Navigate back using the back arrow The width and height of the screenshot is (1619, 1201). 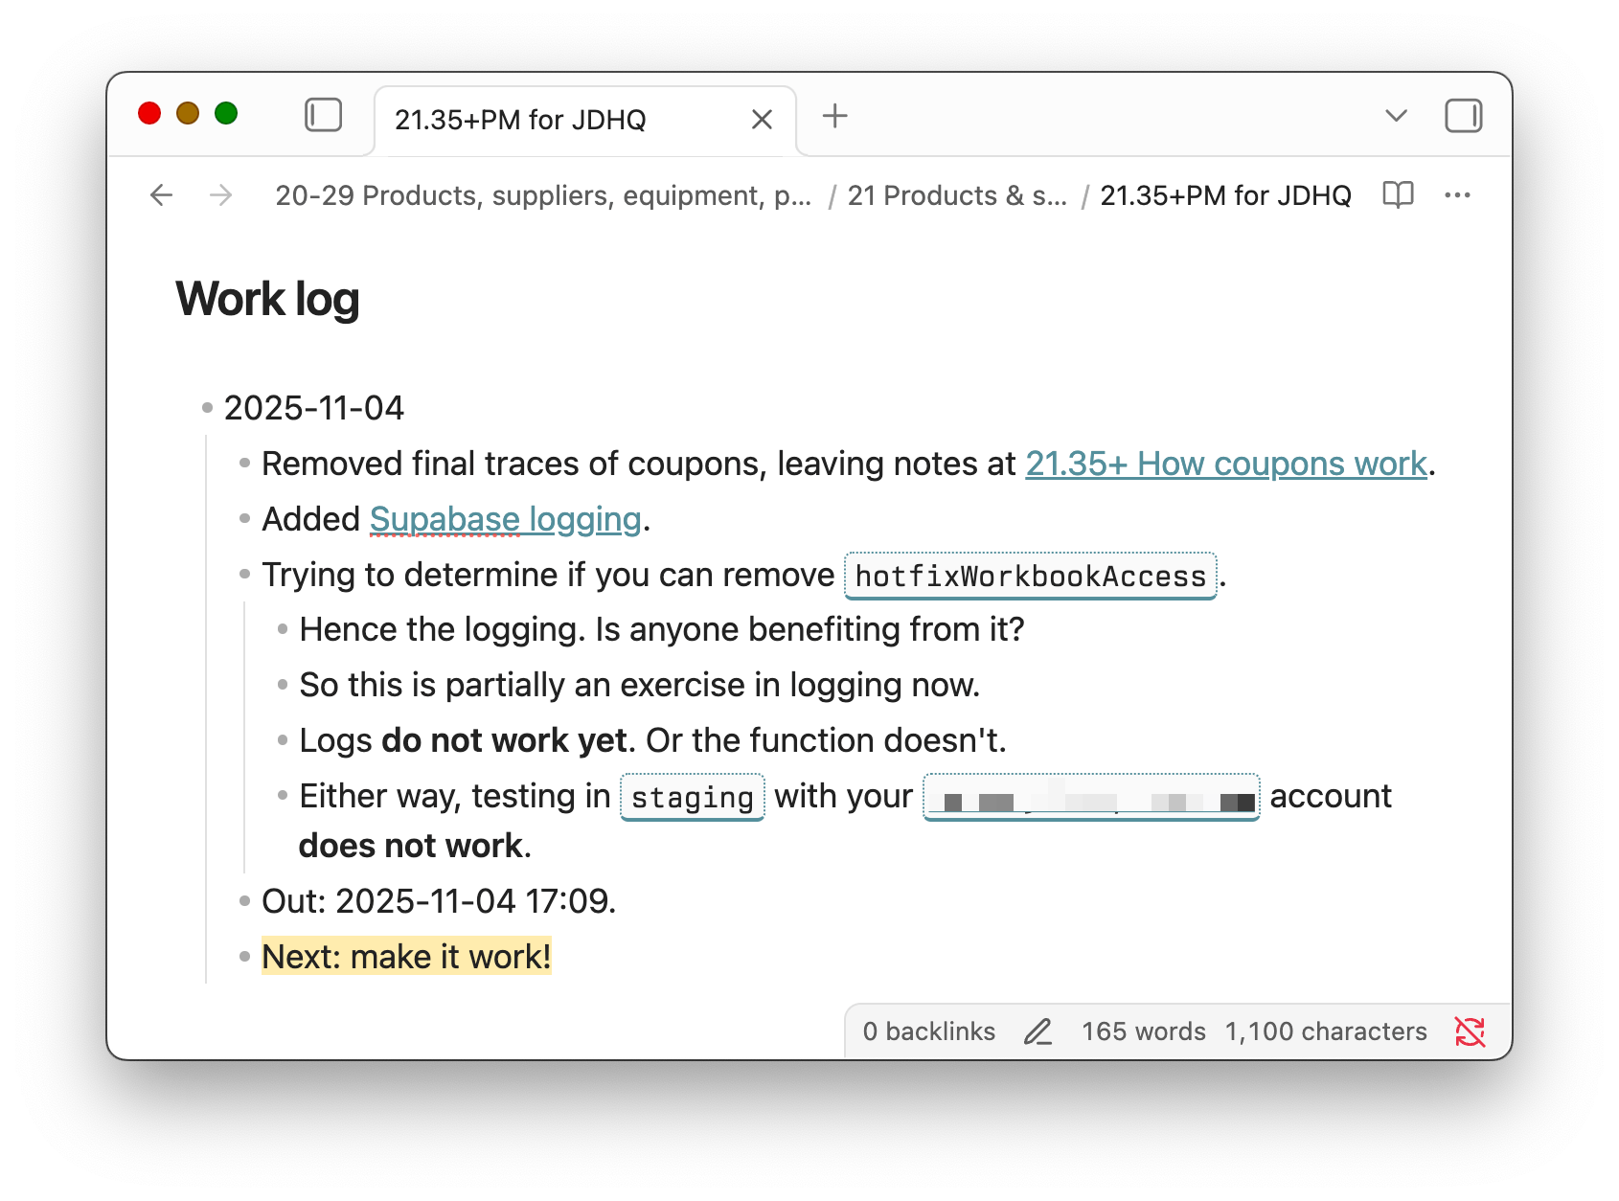coord(161,194)
